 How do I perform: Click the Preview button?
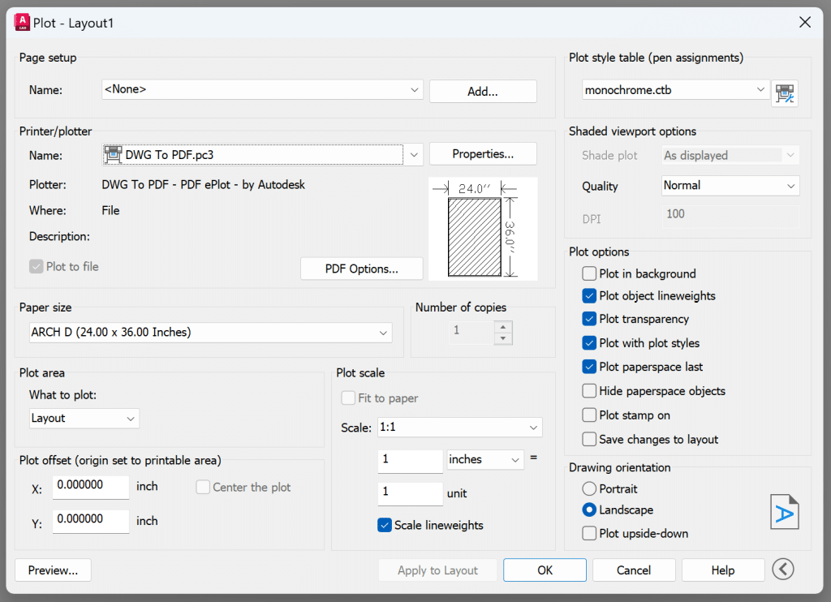tap(52, 570)
